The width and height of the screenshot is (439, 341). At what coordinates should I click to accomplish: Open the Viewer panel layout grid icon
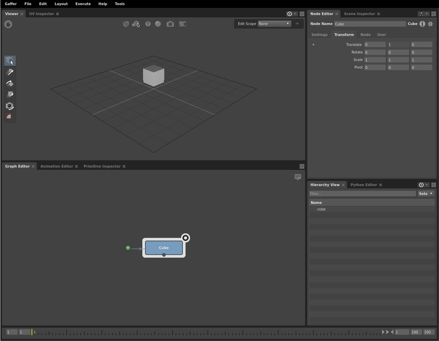click(302, 14)
